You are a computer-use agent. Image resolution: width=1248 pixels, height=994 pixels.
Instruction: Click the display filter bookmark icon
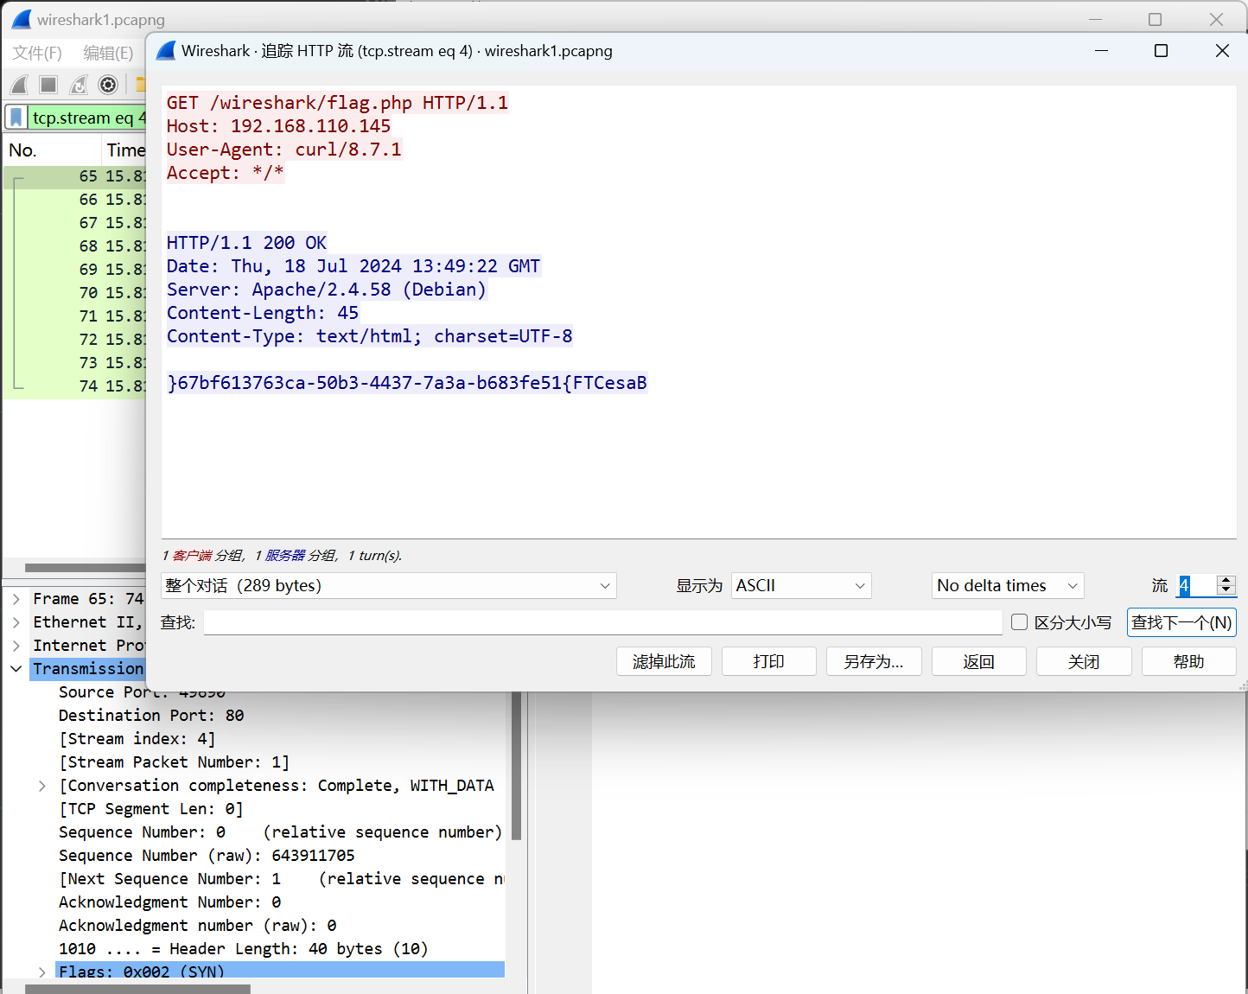(16, 118)
